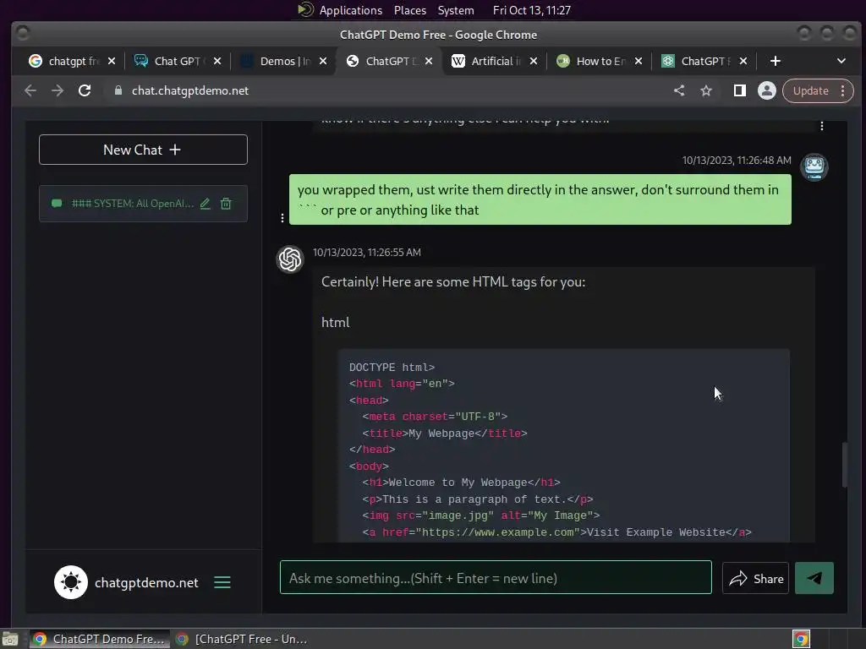Close the 'Chat GPT' tab
The width and height of the screenshot is (866, 649).
tap(217, 61)
